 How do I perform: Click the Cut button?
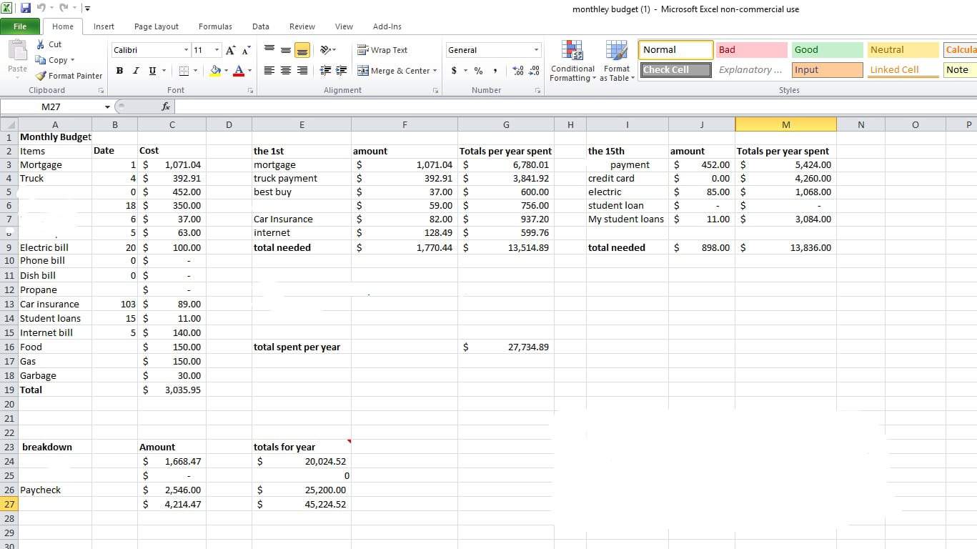point(49,44)
